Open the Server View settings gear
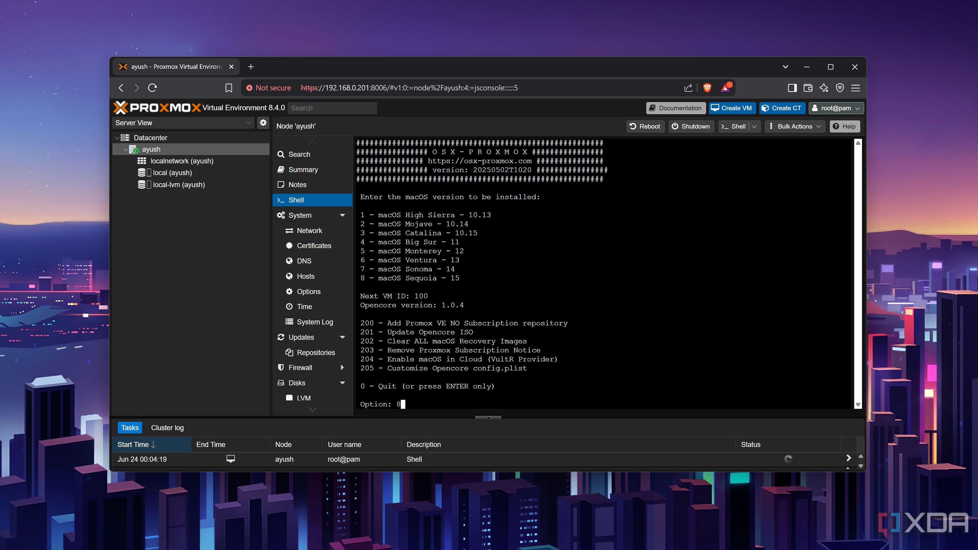Viewport: 978px width, 550px height. coord(263,122)
